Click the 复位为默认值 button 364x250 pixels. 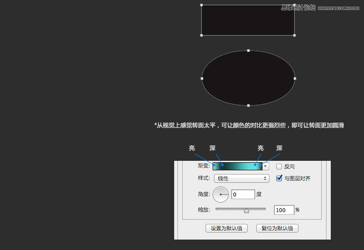(x=277, y=228)
